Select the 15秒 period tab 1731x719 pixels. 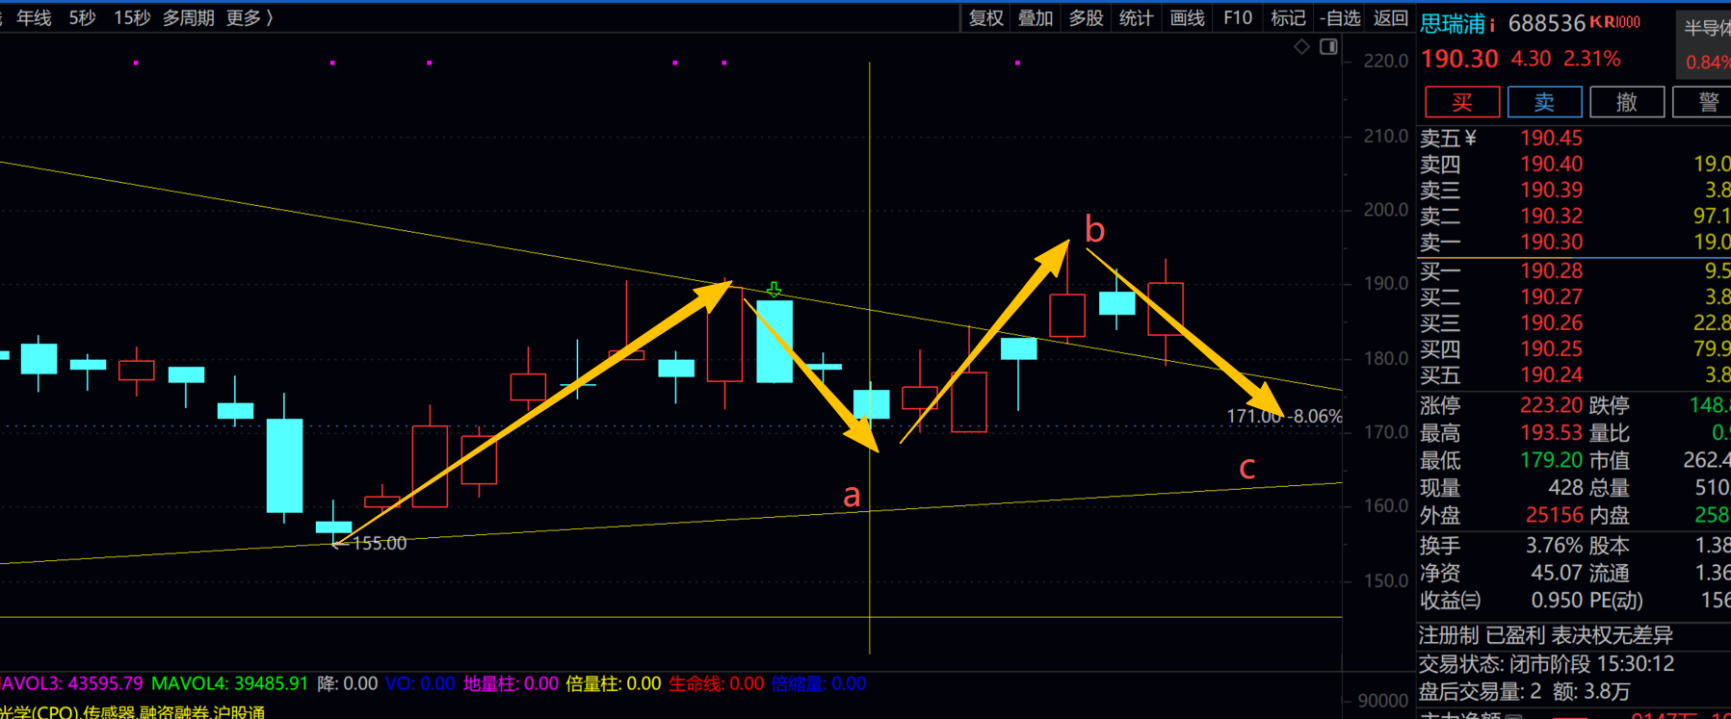[x=132, y=17]
